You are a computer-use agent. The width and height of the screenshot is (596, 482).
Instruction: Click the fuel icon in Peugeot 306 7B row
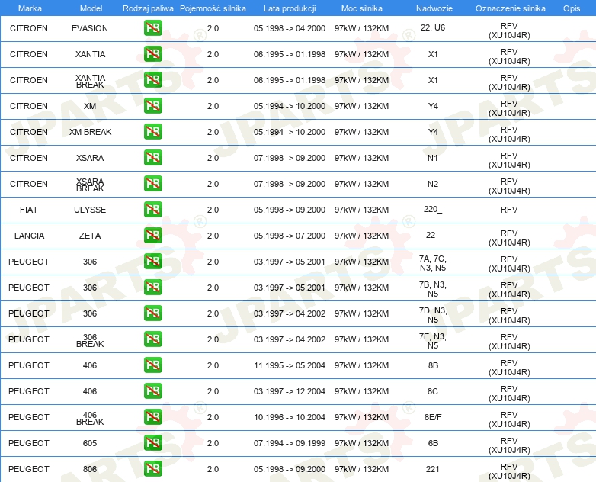coord(152,287)
